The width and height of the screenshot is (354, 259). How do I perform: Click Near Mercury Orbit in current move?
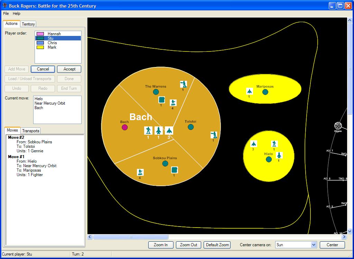click(x=50, y=103)
